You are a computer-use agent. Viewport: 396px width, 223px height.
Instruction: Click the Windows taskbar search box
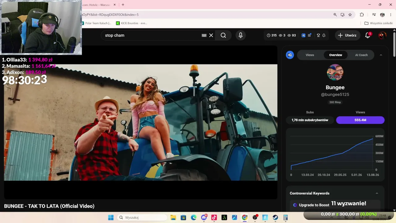(143, 217)
